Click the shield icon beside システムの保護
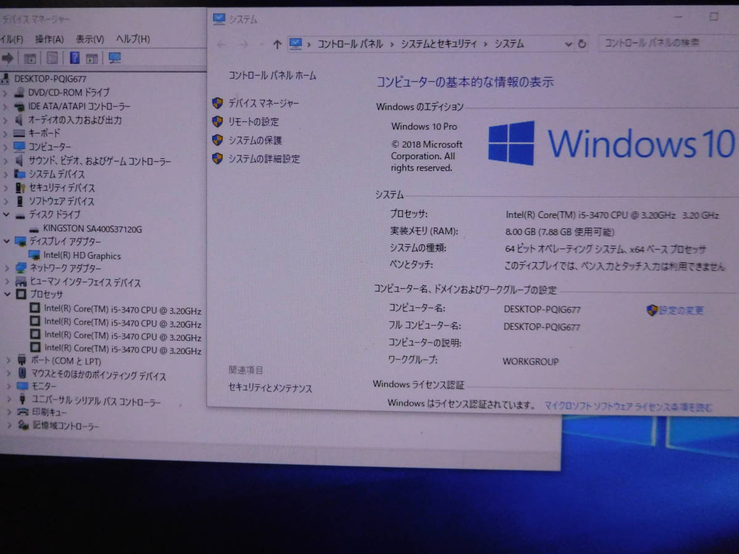 [x=217, y=140]
